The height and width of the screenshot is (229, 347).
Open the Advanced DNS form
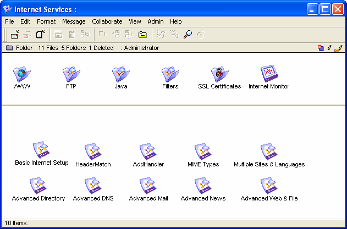[93, 189]
